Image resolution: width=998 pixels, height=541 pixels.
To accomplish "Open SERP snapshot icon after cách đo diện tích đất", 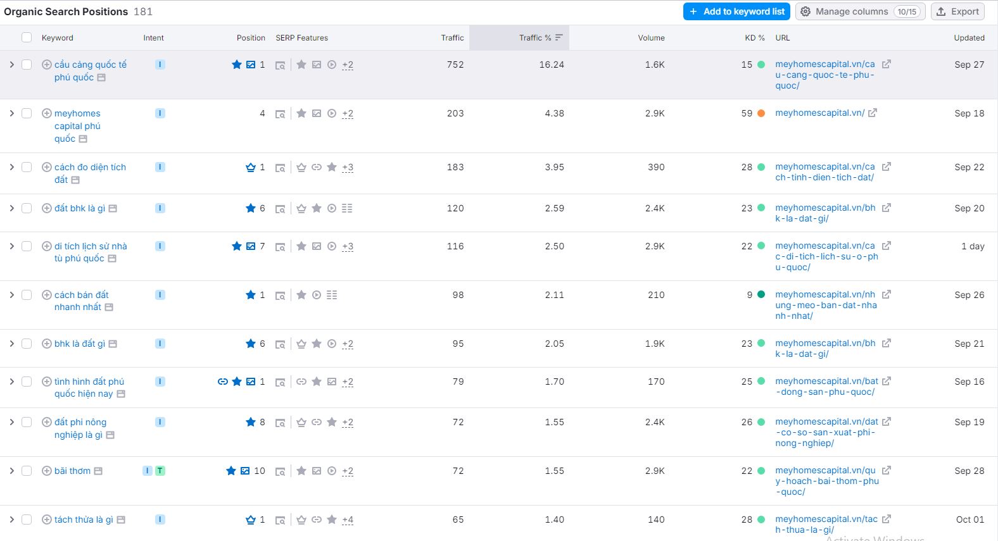I will pos(75,180).
